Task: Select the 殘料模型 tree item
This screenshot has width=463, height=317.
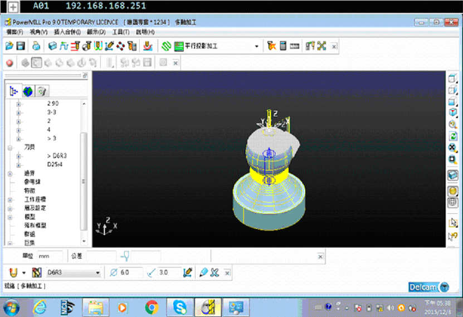Action: 35,226
